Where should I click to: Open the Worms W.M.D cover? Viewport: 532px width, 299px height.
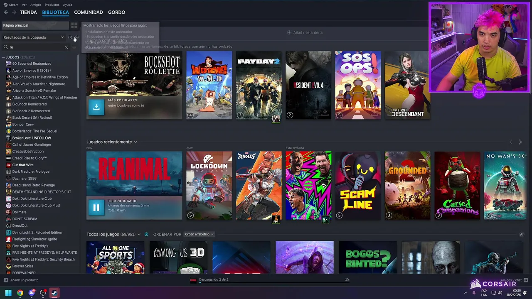pos(209,85)
